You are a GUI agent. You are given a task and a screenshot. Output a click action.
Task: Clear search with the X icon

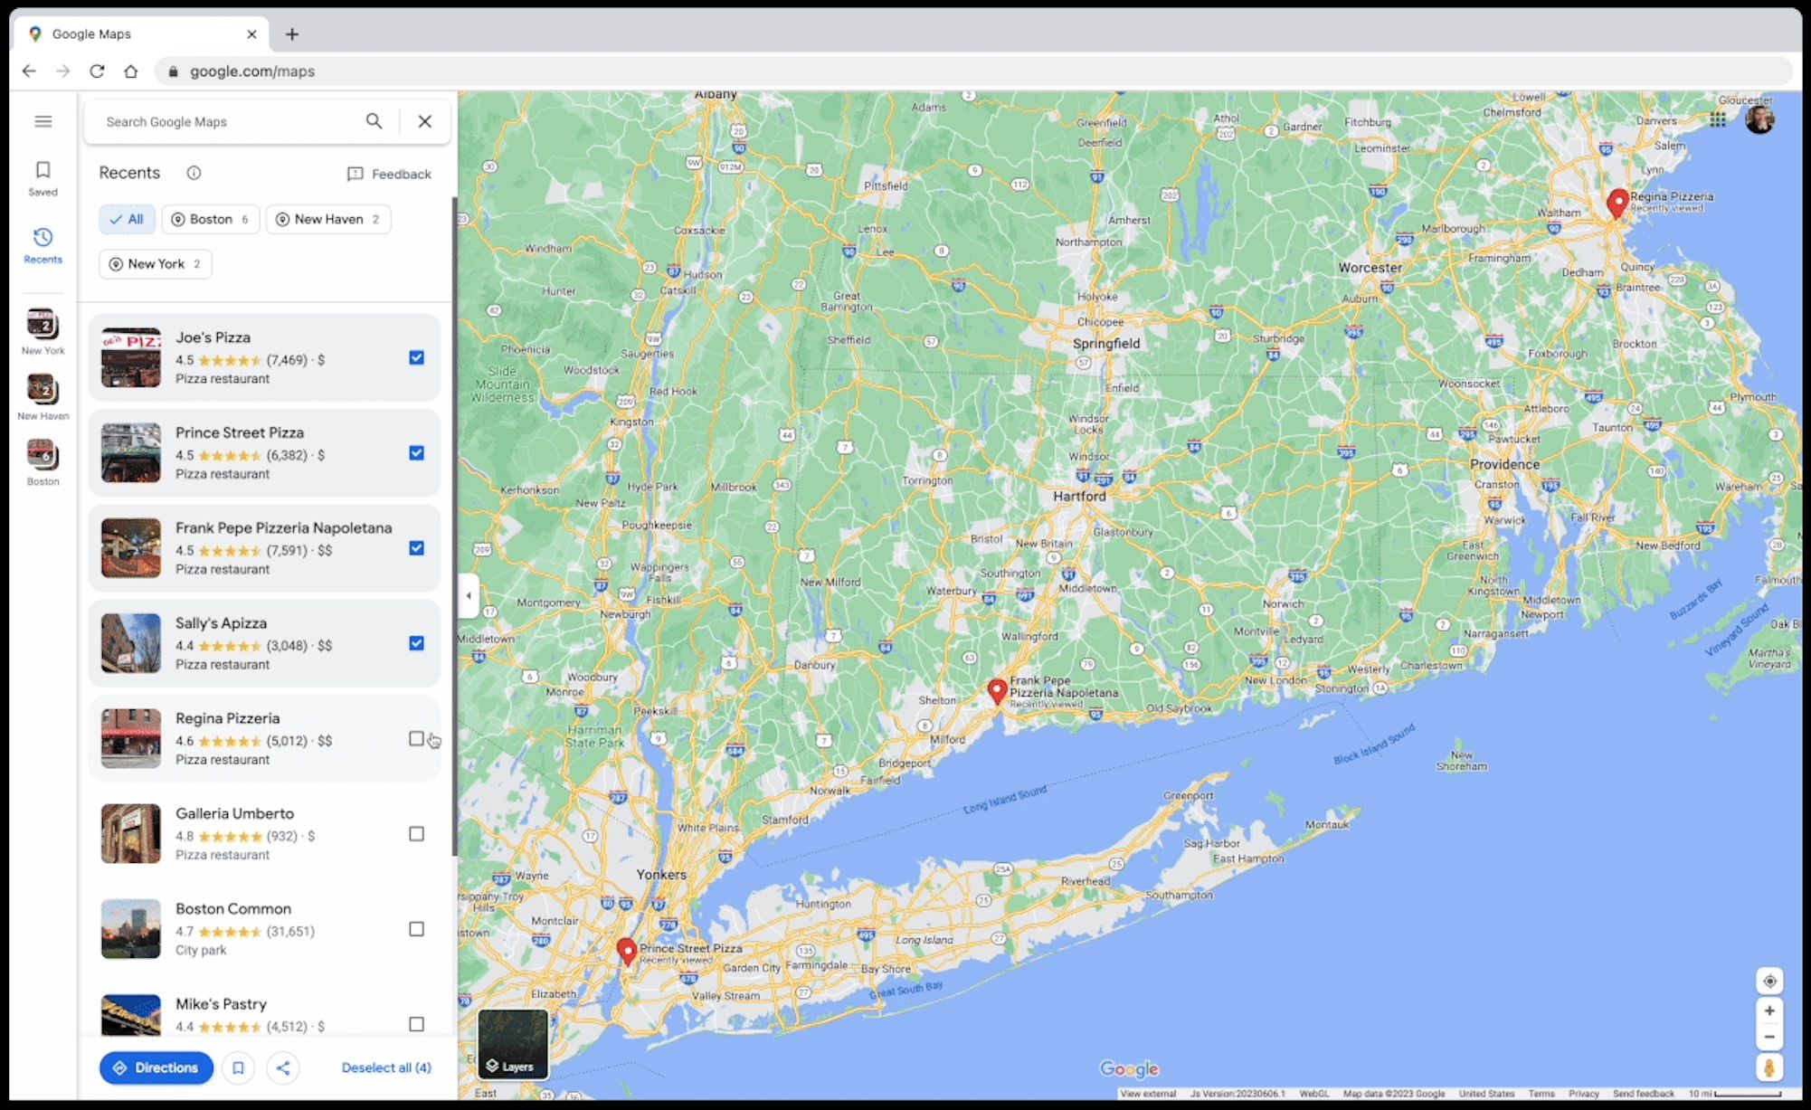[x=425, y=121]
